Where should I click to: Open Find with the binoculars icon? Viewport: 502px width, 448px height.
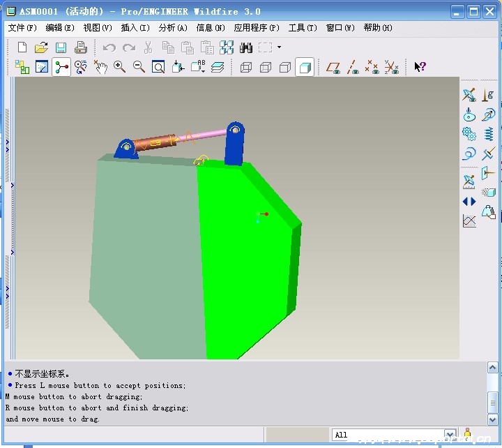[x=246, y=47]
